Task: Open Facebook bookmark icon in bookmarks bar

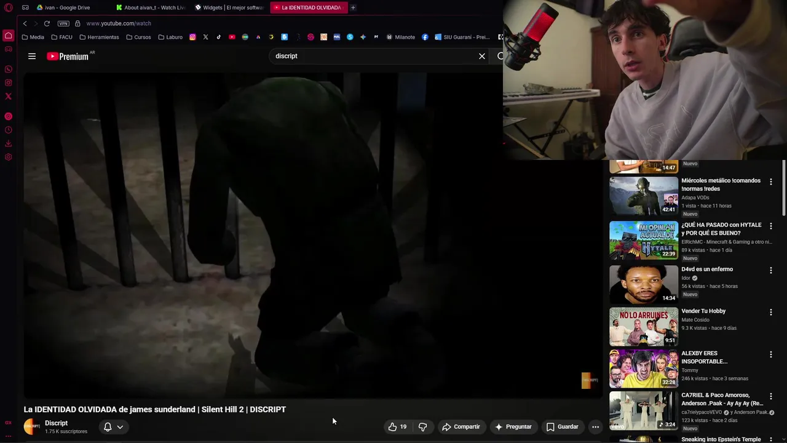Action: (x=425, y=37)
